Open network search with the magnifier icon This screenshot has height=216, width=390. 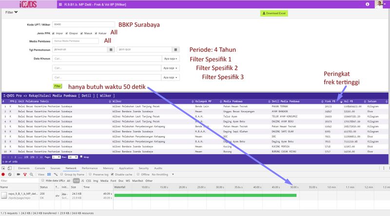tap(31, 175)
